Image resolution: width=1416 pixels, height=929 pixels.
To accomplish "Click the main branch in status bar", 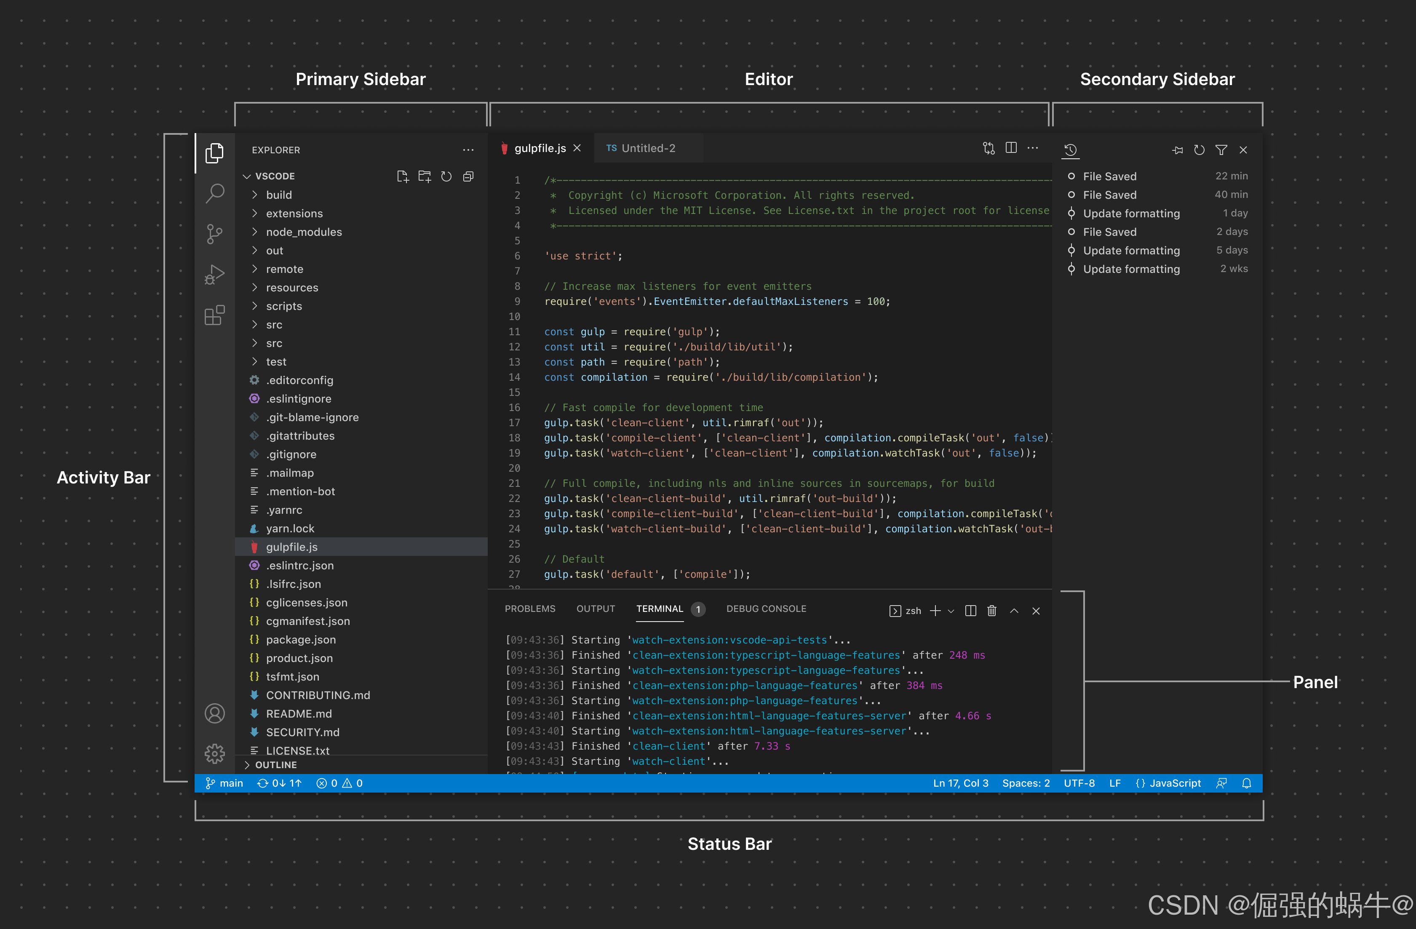I will [x=224, y=783].
